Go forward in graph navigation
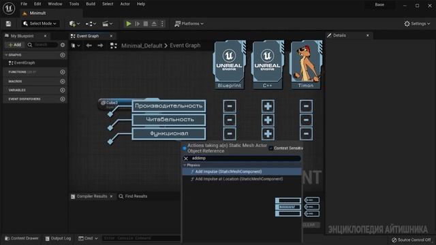The width and height of the screenshot is (436, 245). click(x=100, y=46)
